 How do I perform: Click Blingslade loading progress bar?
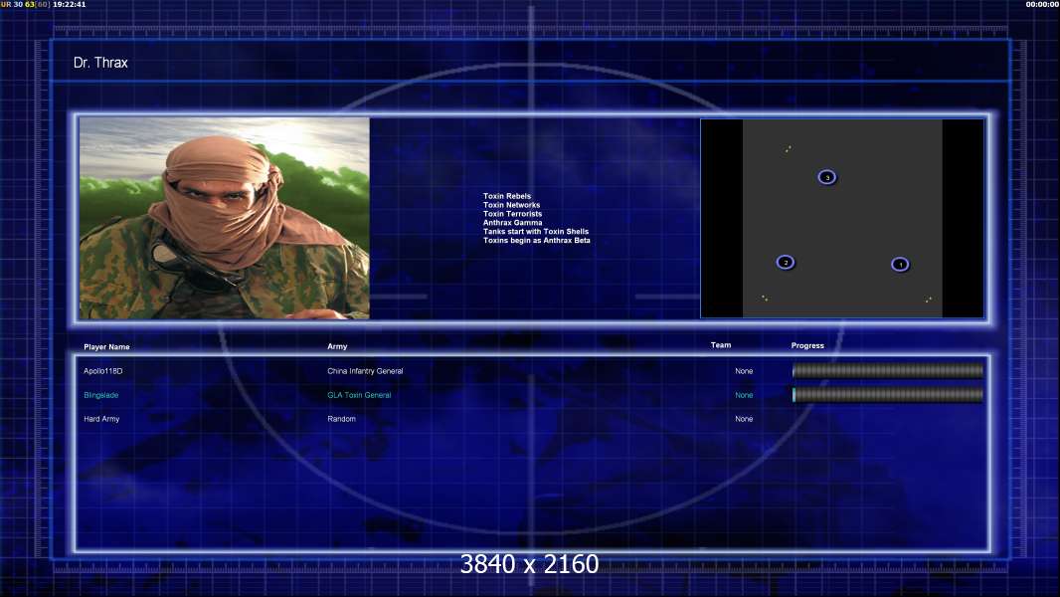tap(888, 395)
